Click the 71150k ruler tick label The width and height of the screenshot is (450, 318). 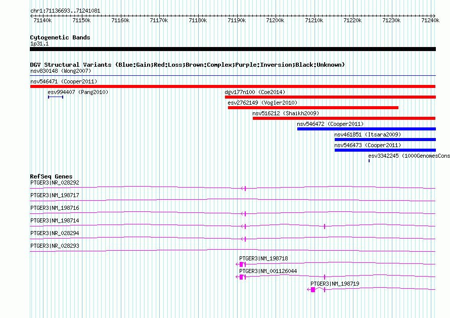[x=81, y=20]
